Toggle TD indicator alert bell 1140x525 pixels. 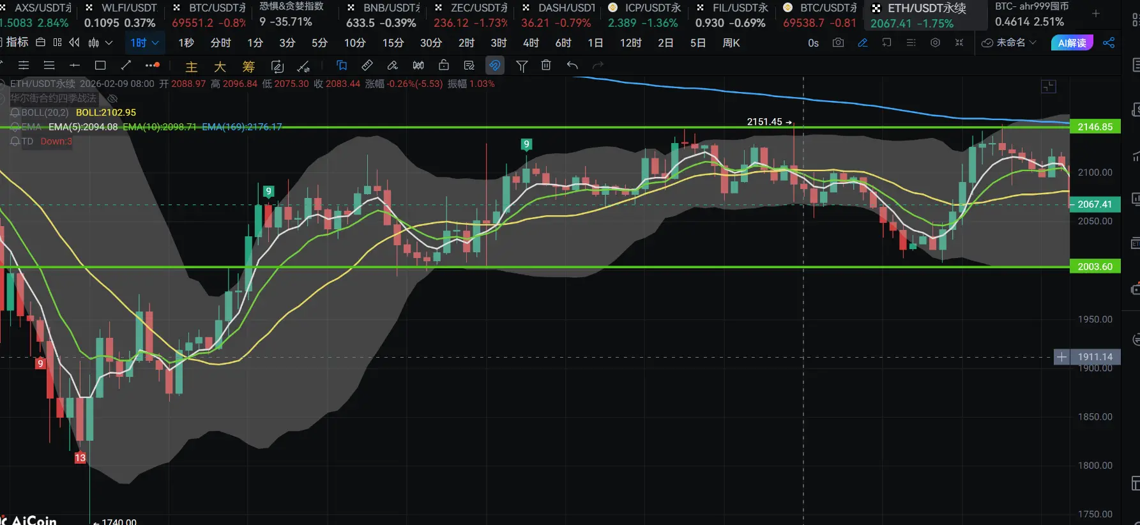point(15,141)
